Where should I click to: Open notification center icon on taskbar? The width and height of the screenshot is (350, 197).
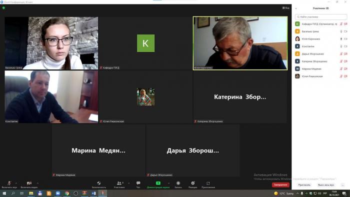(x=344, y=193)
